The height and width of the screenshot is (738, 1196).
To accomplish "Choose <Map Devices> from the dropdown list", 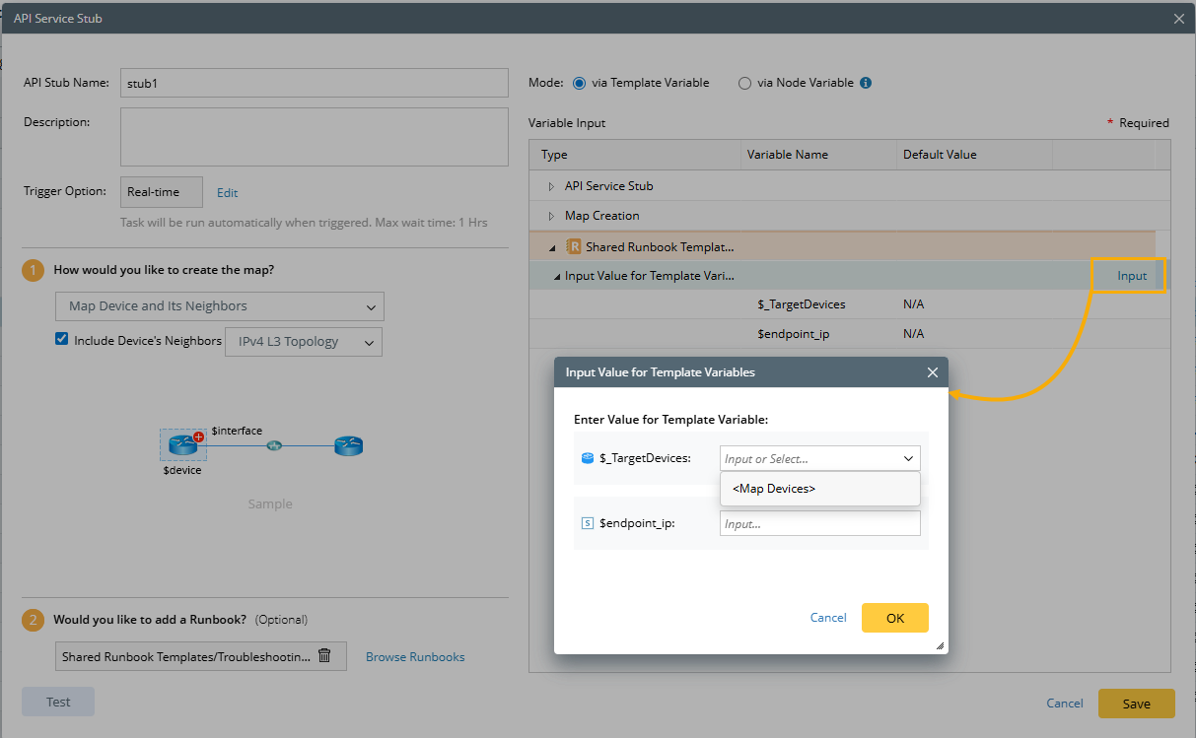I will pyautogui.click(x=775, y=489).
